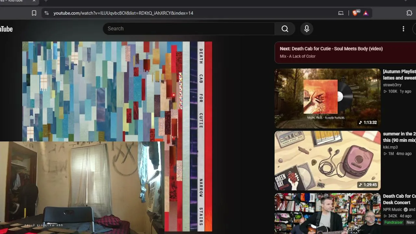The width and height of the screenshot is (416, 234).
Task: Visit the strawb3rry channel
Action: pos(392,85)
